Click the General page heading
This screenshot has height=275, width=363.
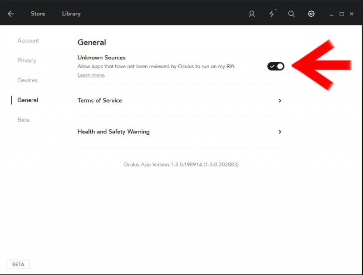[92, 42]
